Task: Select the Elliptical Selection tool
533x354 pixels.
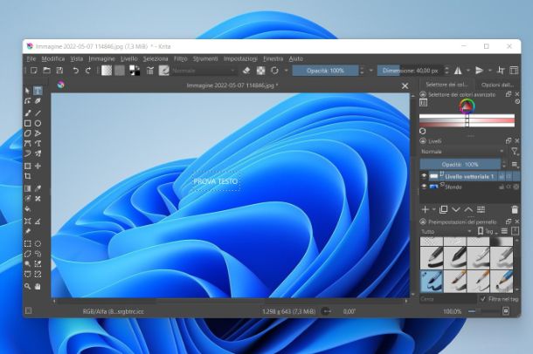Action: pos(38,243)
